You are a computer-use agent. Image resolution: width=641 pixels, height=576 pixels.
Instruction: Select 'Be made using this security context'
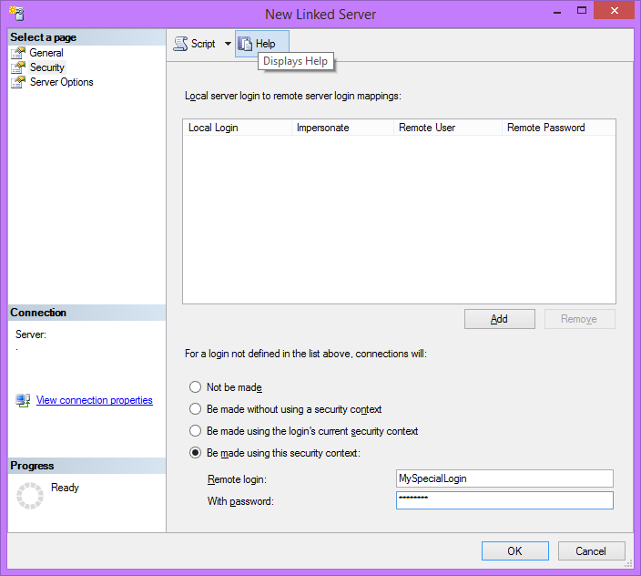click(195, 453)
